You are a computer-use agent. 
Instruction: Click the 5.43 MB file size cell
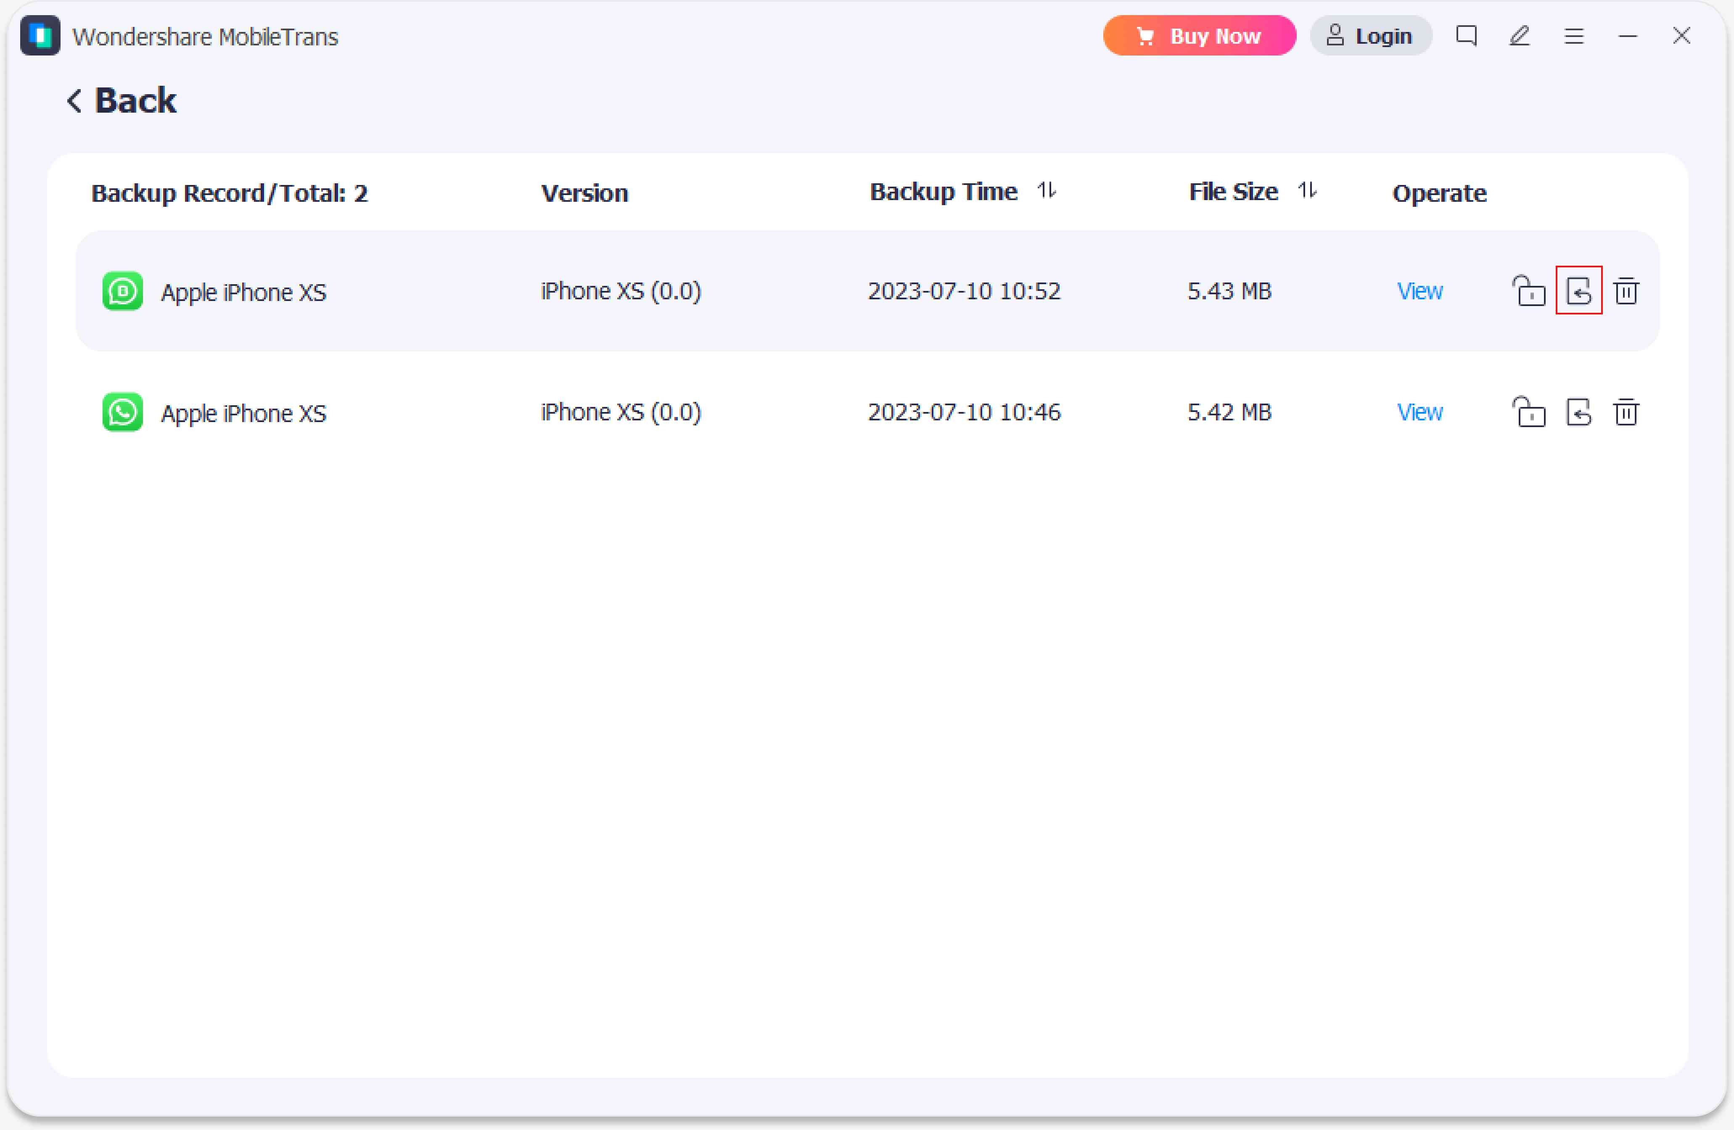click(x=1229, y=291)
